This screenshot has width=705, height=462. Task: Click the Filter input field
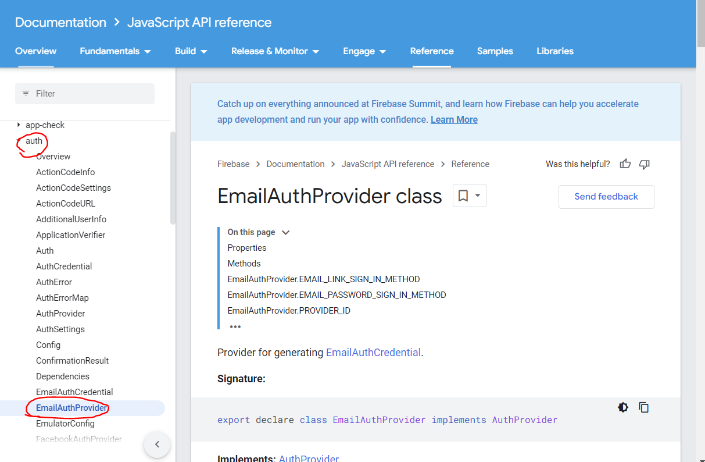pos(85,94)
